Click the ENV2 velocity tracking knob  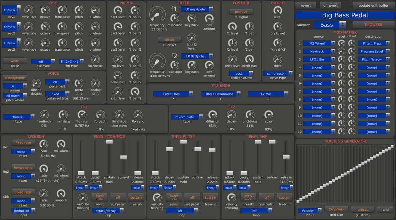point(157,197)
